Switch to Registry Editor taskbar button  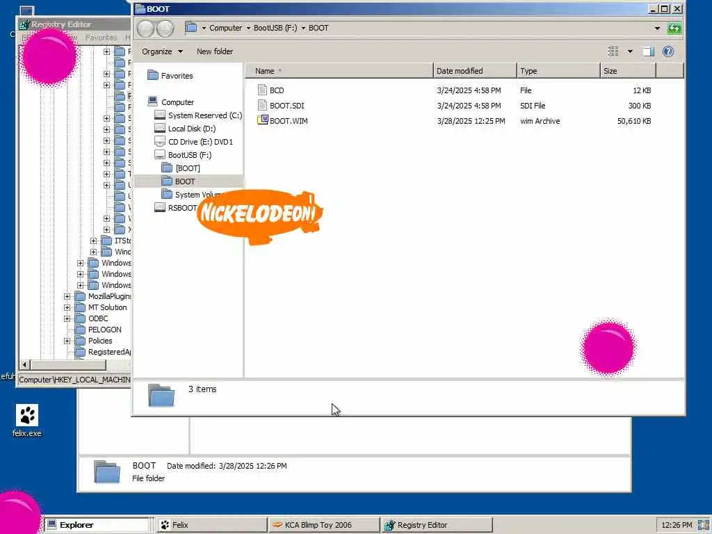point(437,525)
